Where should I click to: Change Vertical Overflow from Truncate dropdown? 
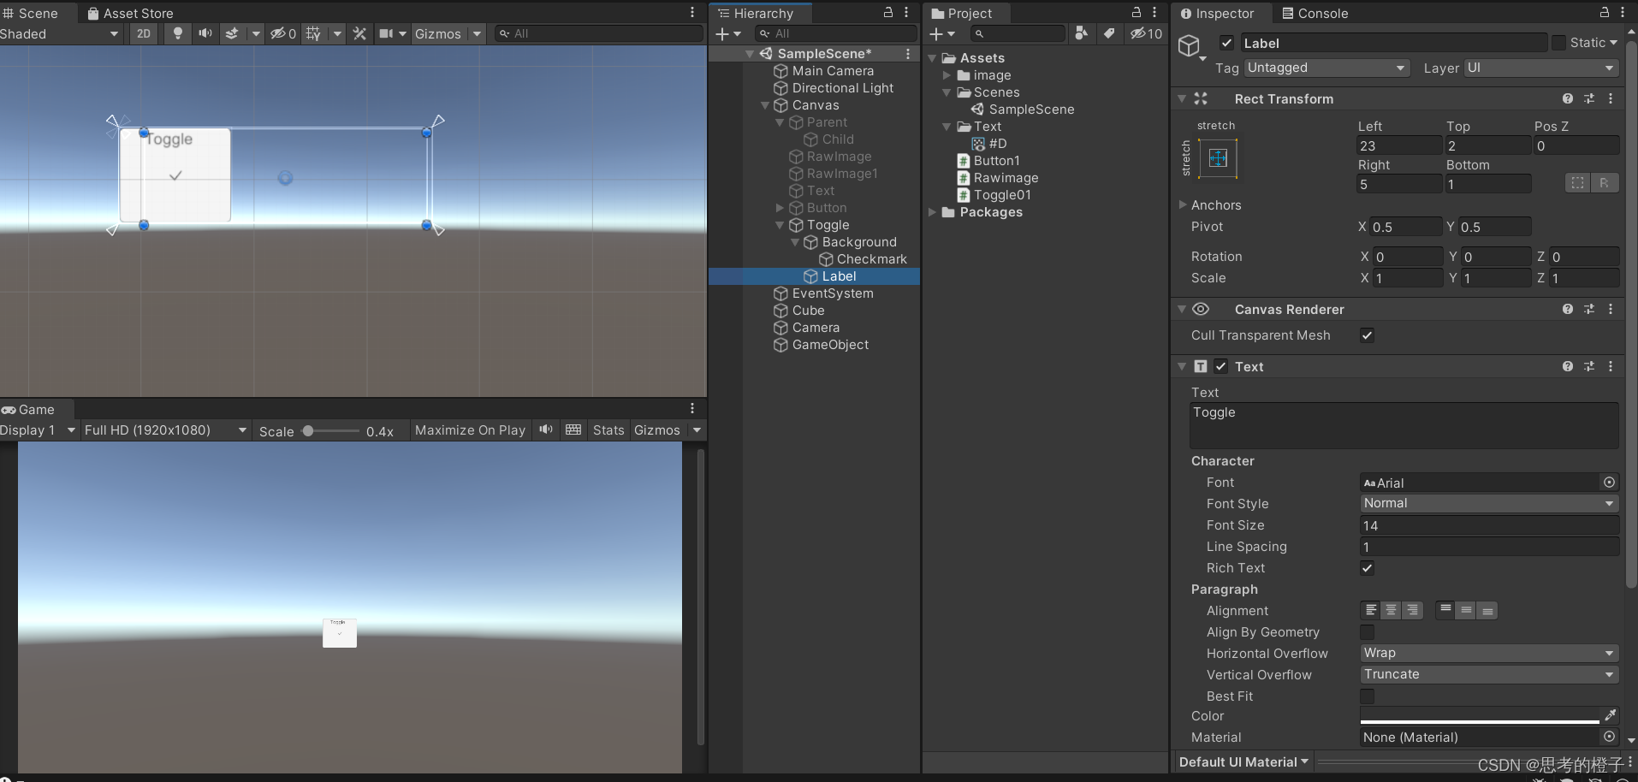pos(1487,674)
